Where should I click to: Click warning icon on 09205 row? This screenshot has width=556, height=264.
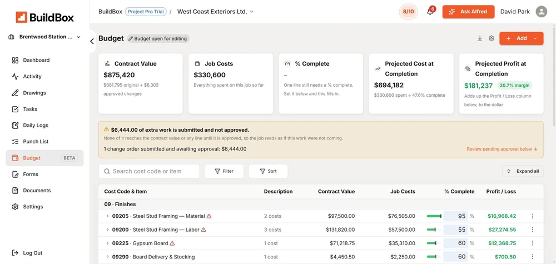[x=209, y=216]
